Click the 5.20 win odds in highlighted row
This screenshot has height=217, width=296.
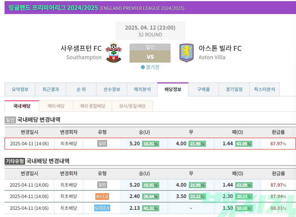coord(135,144)
